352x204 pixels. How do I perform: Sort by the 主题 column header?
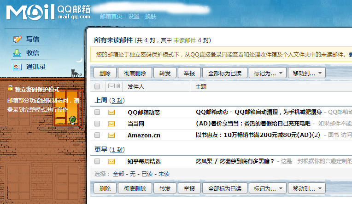tap(201, 87)
